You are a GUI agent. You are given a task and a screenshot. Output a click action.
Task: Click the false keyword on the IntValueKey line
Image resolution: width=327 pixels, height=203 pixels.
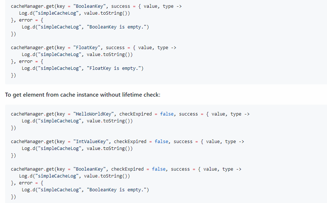point(161,141)
